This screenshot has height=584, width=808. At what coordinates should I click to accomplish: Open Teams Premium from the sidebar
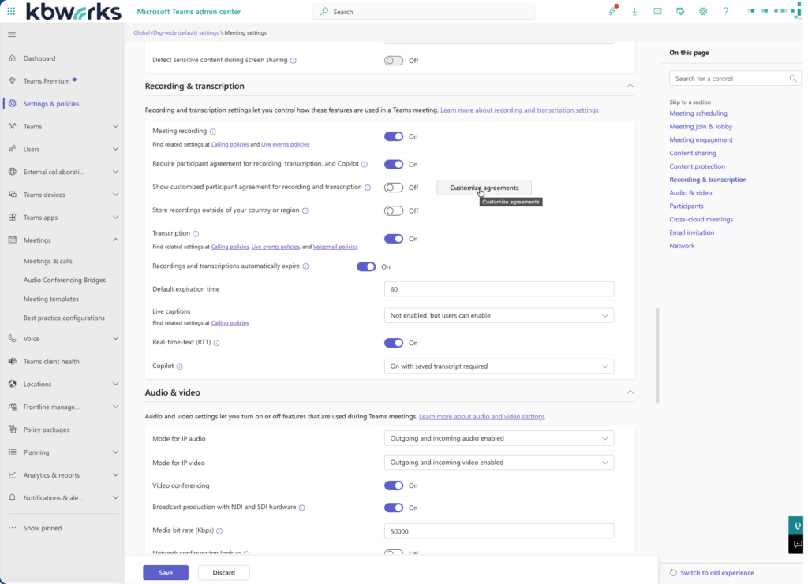click(47, 80)
